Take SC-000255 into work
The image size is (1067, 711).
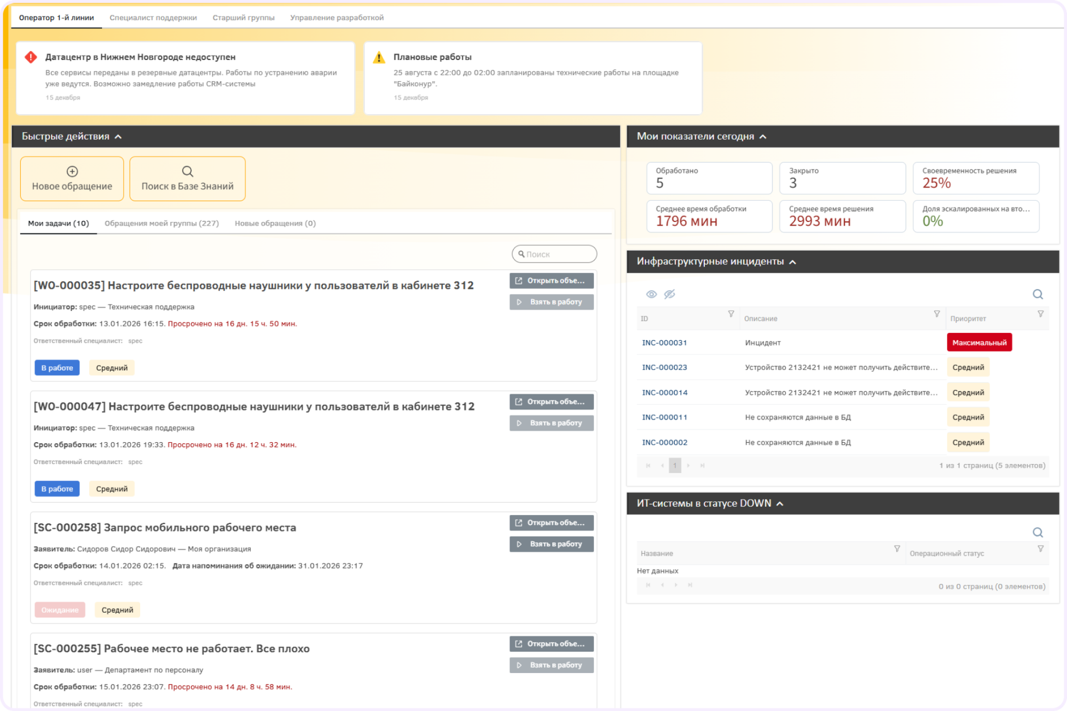(x=552, y=665)
